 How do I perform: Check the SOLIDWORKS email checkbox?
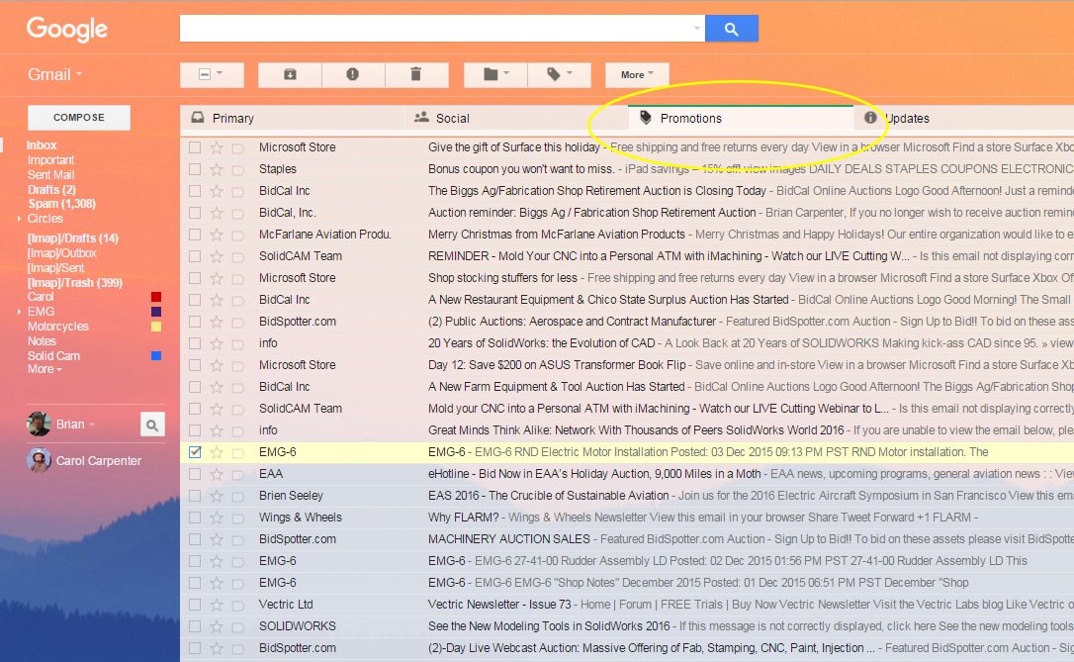(x=195, y=626)
